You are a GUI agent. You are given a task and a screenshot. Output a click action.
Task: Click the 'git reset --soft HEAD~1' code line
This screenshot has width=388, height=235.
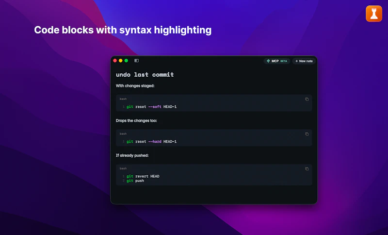(x=151, y=107)
